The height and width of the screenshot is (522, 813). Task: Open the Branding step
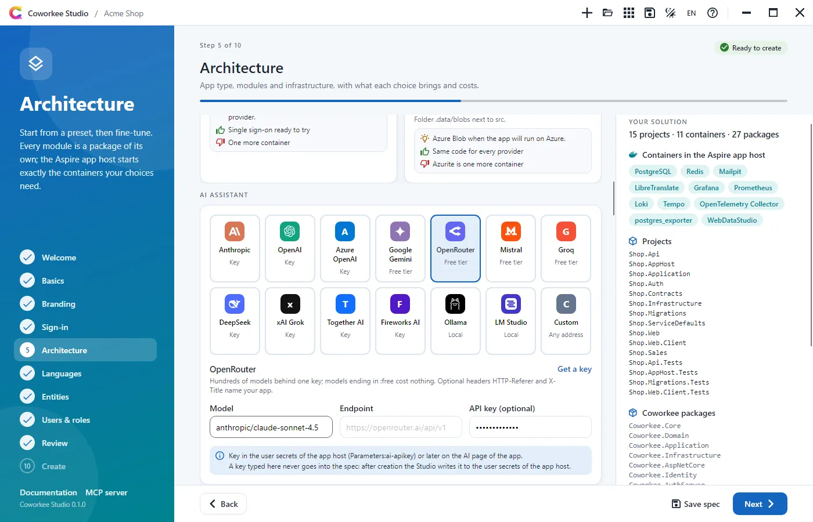85,304
